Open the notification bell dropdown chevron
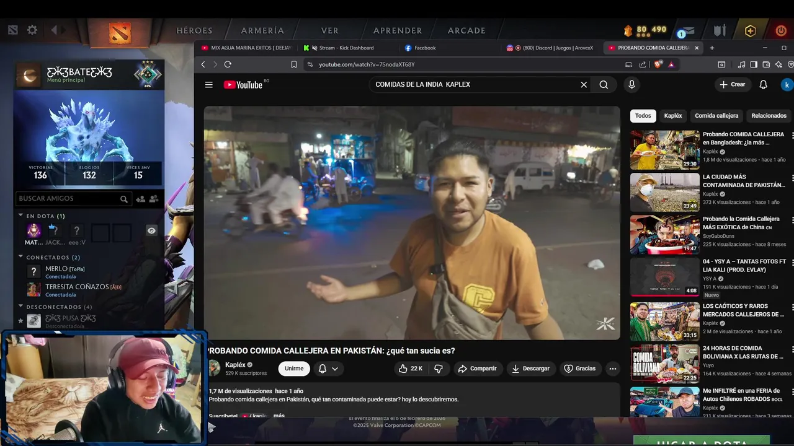 [x=335, y=369]
